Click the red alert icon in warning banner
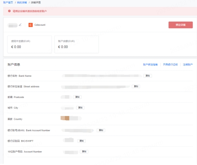The image size is (197, 165). (x=9, y=11)
